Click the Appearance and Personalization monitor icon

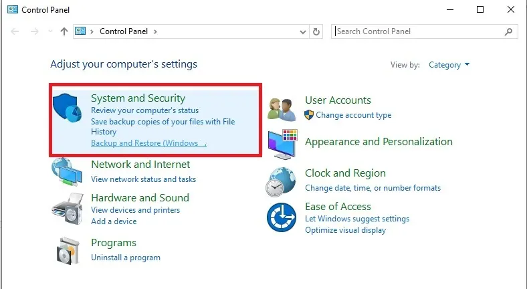click(x=283, y=144)
